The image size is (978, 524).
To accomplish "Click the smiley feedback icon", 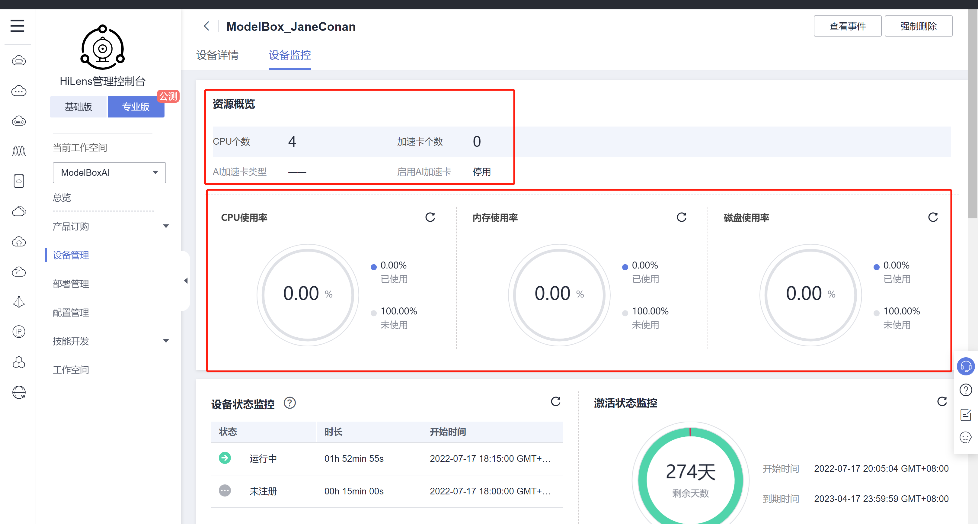I will point(965,437).
